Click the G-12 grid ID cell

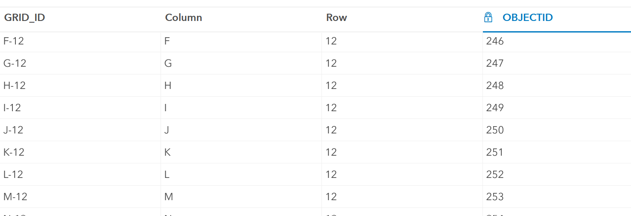click(x=15, y=63)
